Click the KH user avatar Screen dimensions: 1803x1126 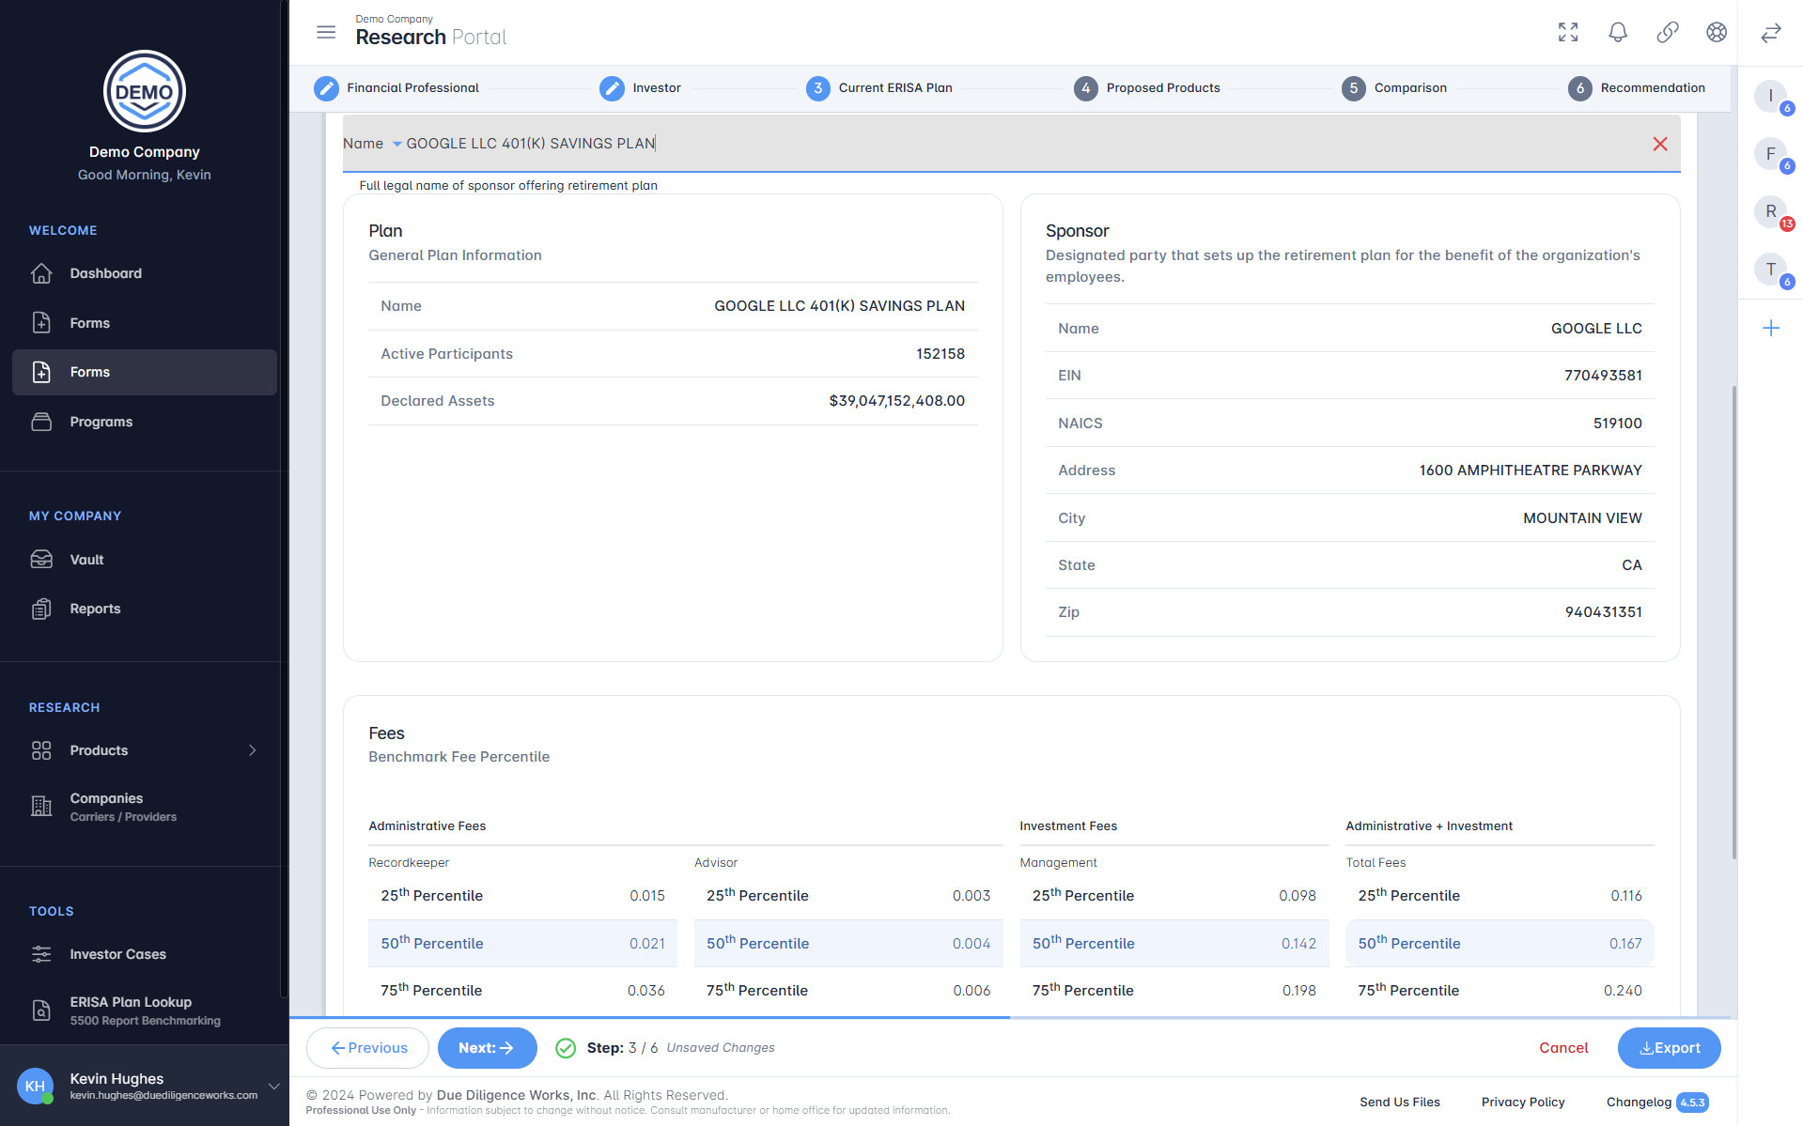coord(36,1086)
